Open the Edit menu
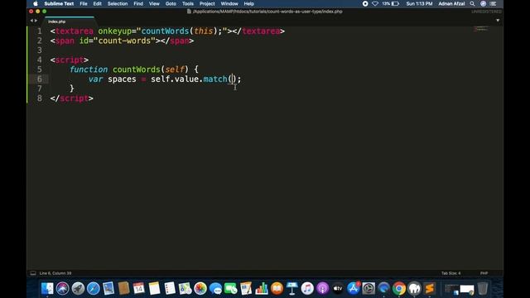Image resolution: width=530 pixels, height=298 pixels. click(x=98, y=3)
